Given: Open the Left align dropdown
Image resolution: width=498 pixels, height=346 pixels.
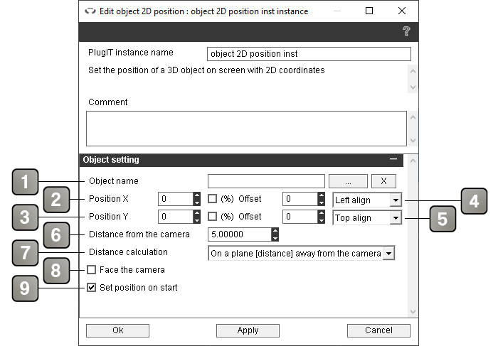Looking at the screenshot, I should 367,200.
